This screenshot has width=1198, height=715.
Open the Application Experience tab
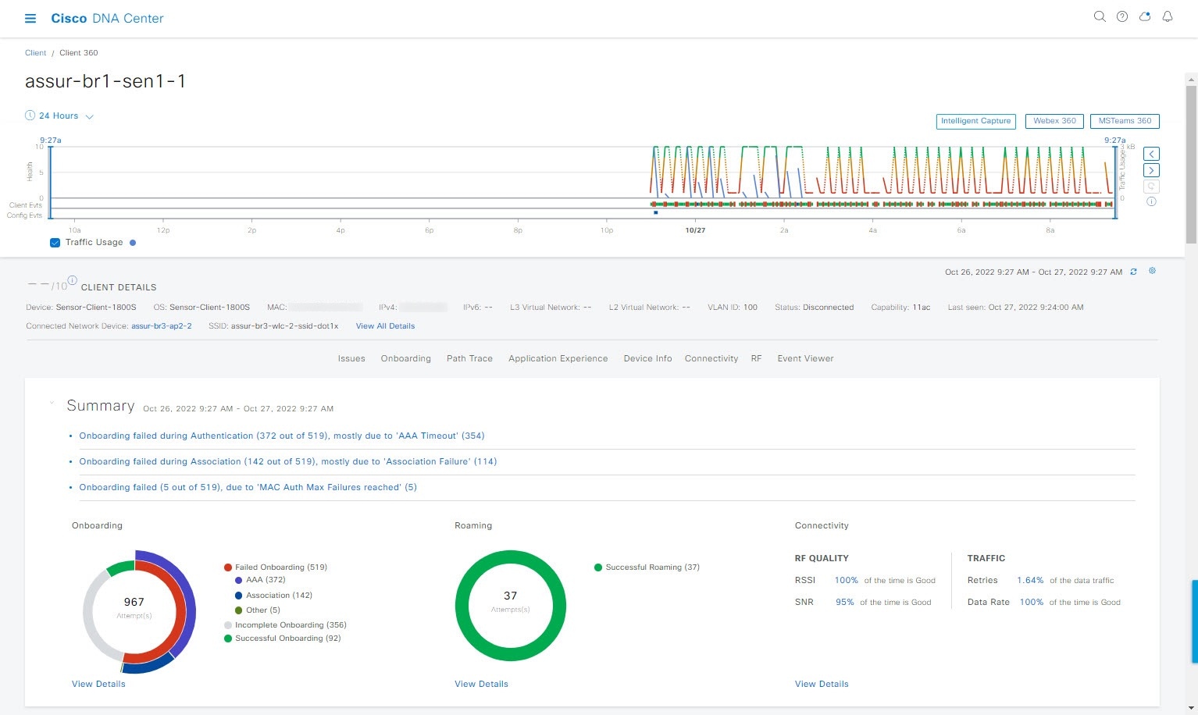(x=558, y=358)
